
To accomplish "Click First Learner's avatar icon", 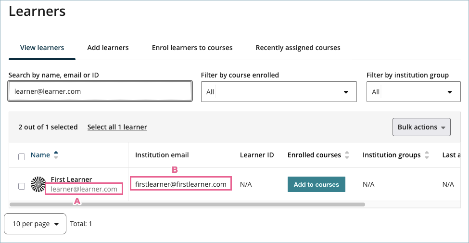I will 38,184.
